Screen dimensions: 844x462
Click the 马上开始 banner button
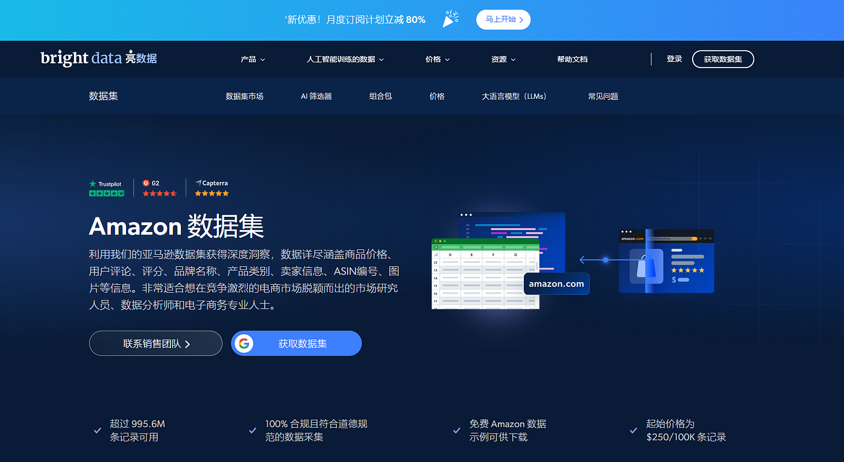pyautogui.click(x=503, y=19)
